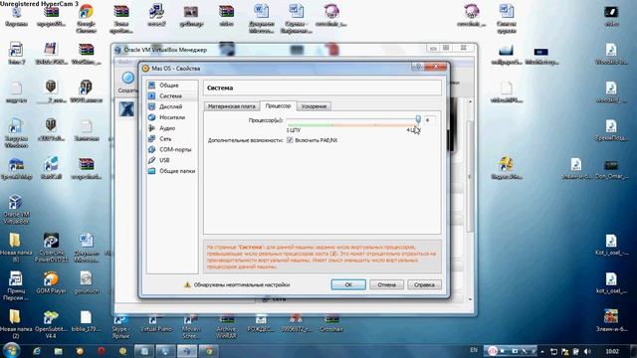The width and height of the screenshot is (637, 358).
Task: Open the USB settings category
Action: [172, 160]
